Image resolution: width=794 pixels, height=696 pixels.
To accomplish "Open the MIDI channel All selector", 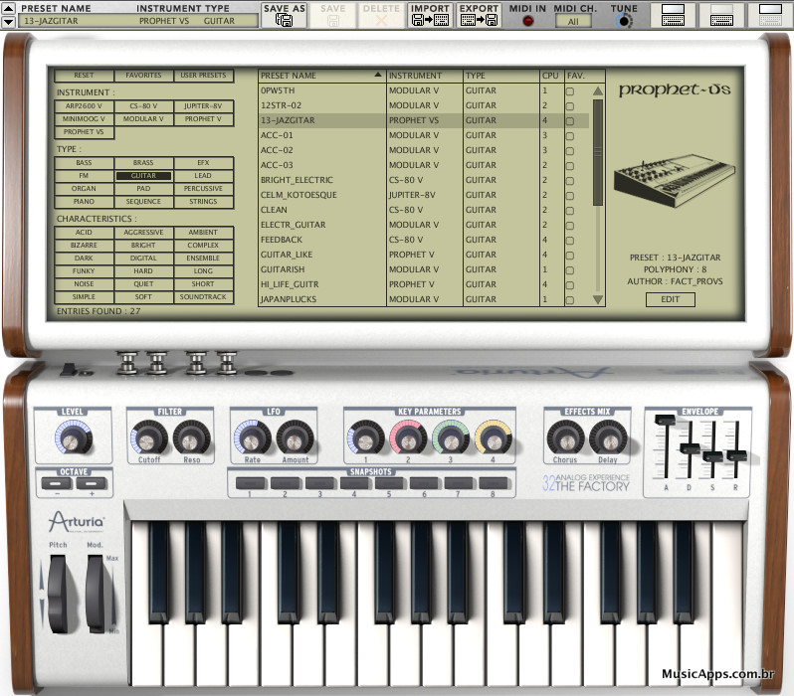I will click(x=573, y=21).
